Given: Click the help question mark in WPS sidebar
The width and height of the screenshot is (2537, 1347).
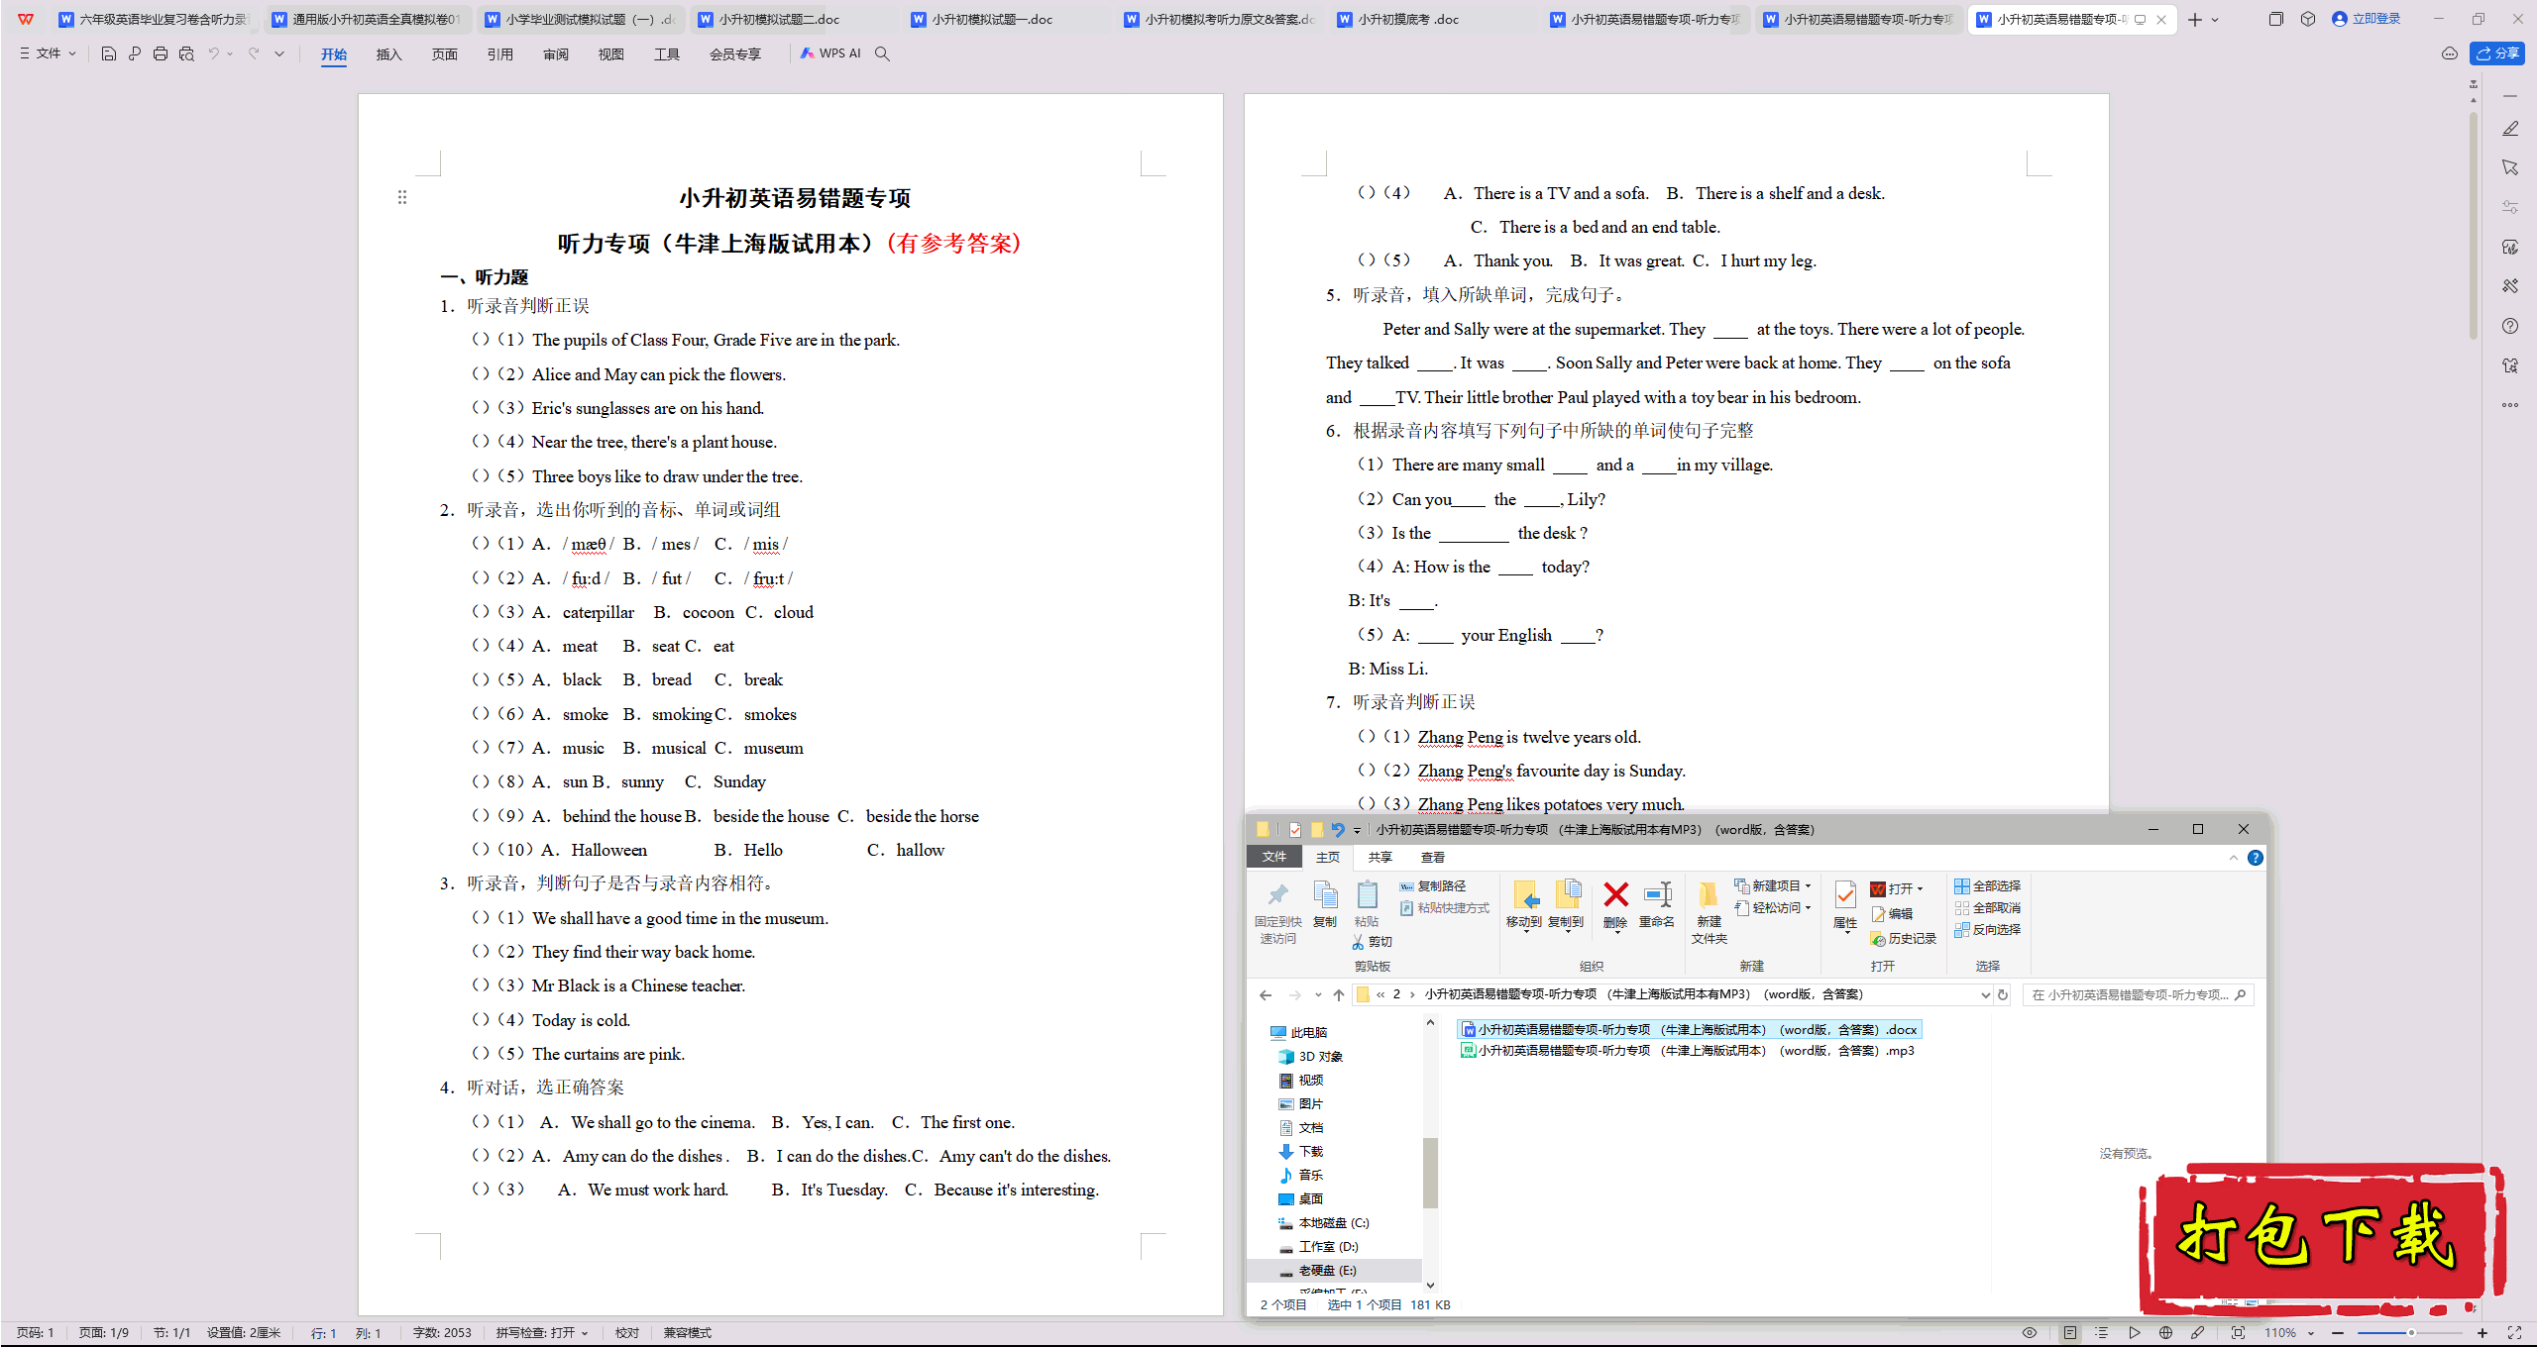Looking at the screenshot, I should 2509,326.
